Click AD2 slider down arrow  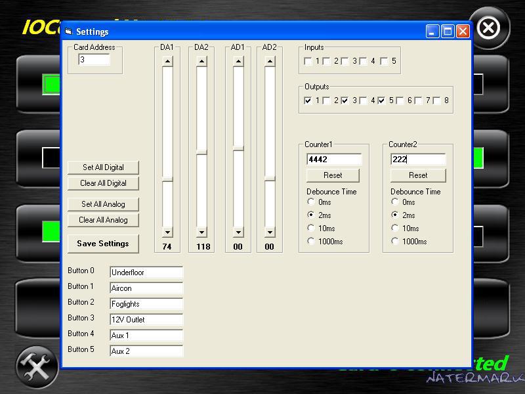270,232
